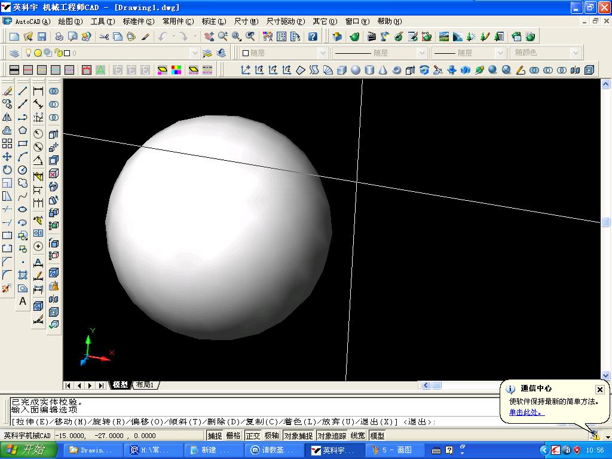Viewport: 612px width, 459px height.
Task: Expand the layer name dropdown
Action: 194,53
